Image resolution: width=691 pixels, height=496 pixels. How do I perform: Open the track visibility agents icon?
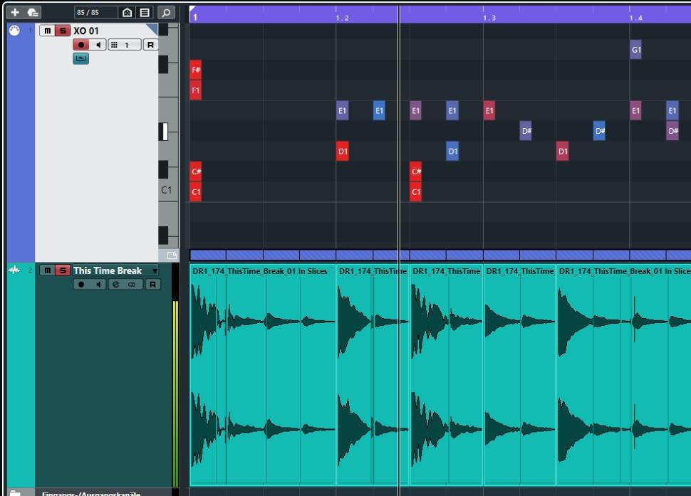127,12
